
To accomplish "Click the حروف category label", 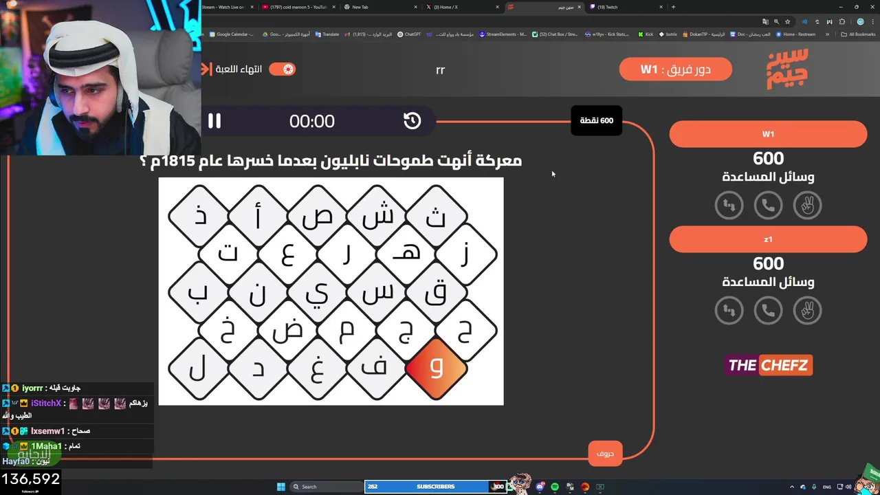I will (x=605, y=454).
